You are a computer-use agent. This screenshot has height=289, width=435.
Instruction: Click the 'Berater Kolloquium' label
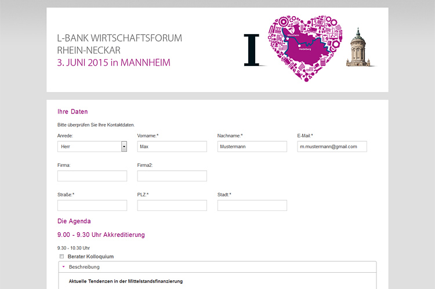90,257
